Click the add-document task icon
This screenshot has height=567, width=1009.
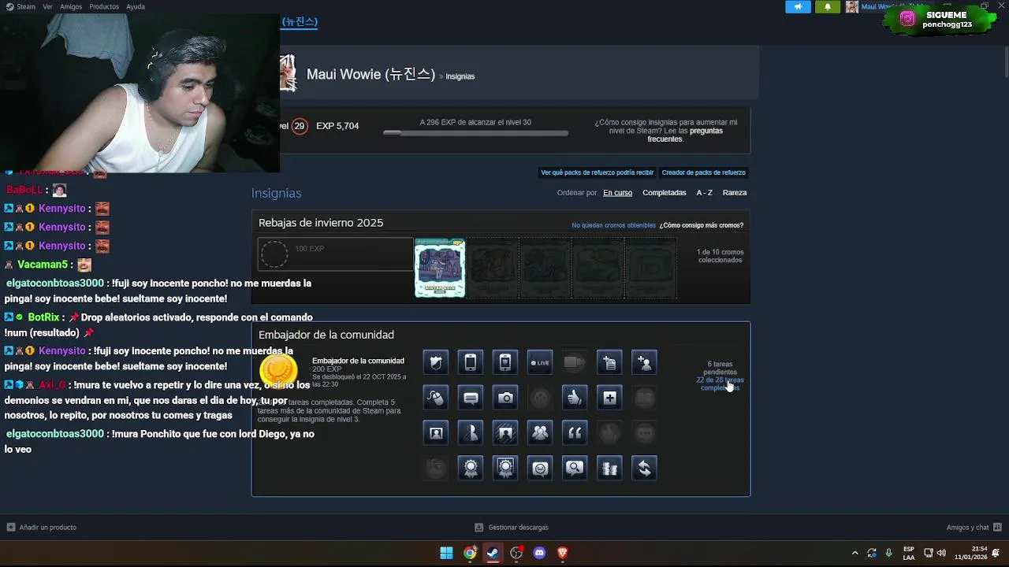coord(609,363)
